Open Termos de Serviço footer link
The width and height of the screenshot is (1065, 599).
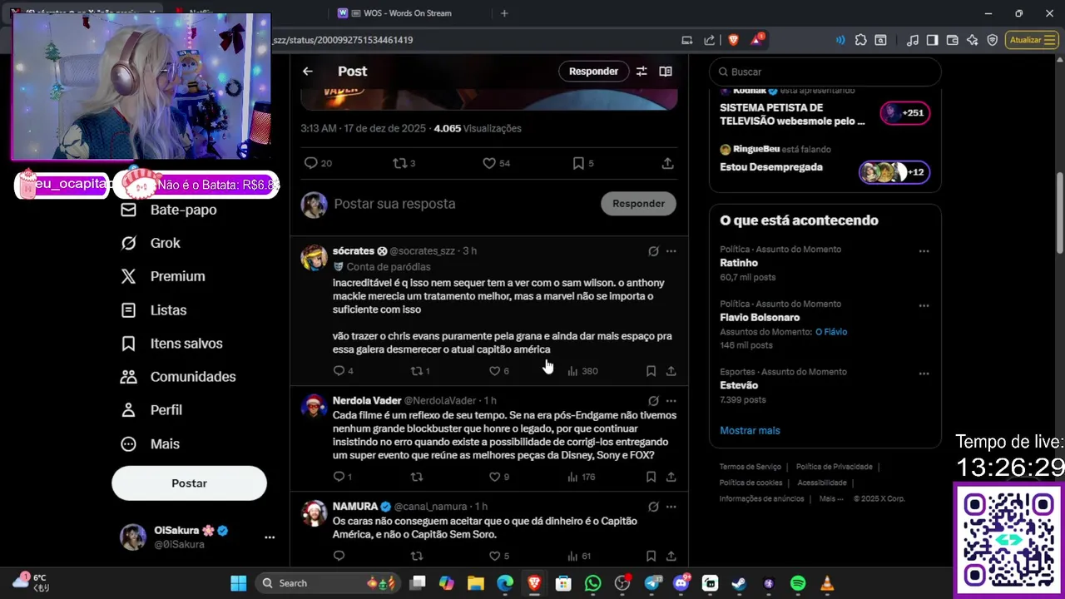(x=750, y=468)
